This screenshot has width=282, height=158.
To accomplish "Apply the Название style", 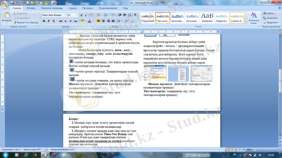I will tap(207, 18).
